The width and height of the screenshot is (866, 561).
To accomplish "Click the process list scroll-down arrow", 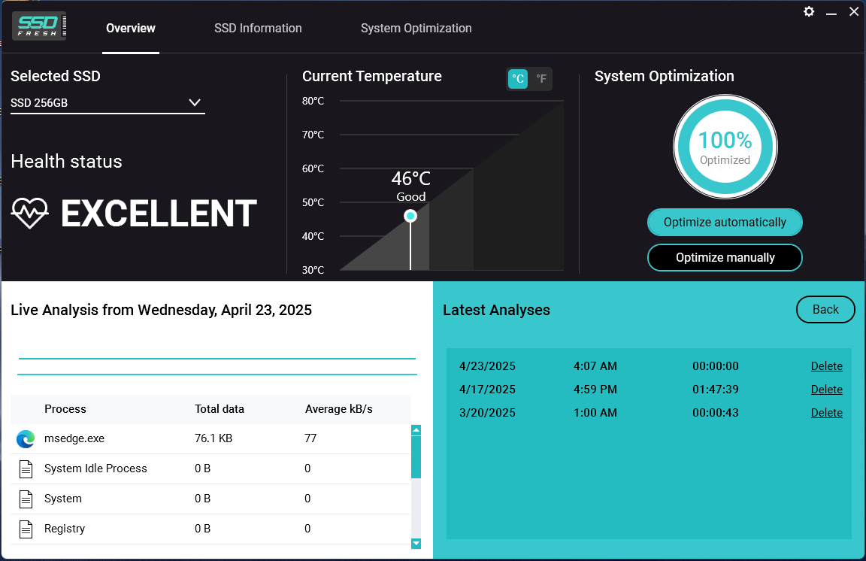I will (416, 544).
